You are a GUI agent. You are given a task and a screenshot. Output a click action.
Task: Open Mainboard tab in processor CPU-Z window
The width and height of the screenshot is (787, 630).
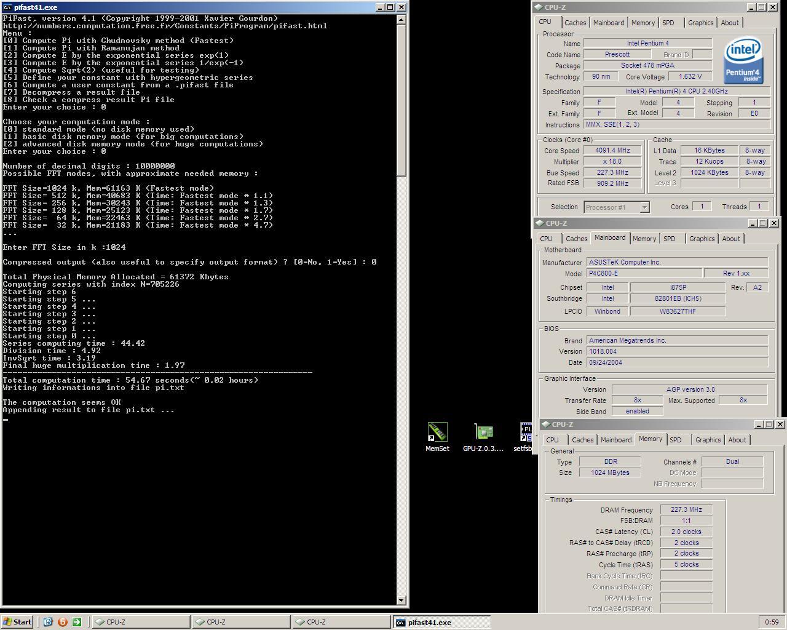[609, 23]
